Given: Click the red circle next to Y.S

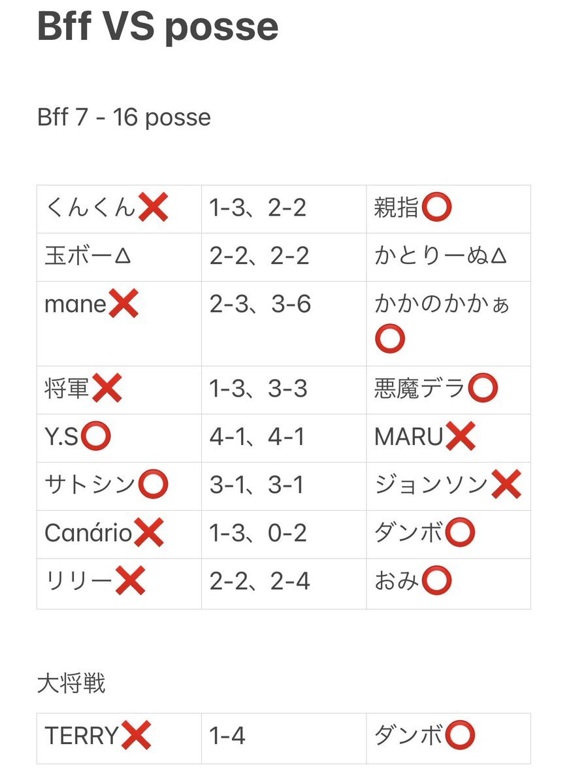Looking at the screenshot, I should (x=95, y=438).
